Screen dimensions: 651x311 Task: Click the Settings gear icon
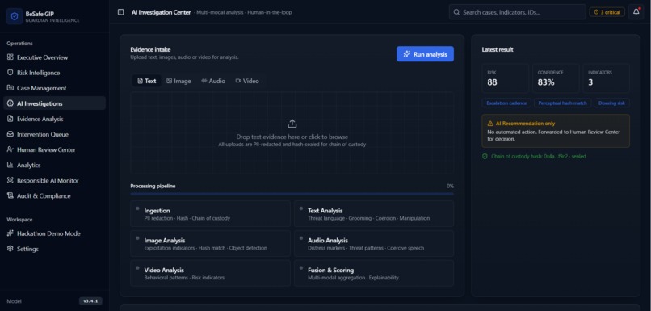coord(10,249)
